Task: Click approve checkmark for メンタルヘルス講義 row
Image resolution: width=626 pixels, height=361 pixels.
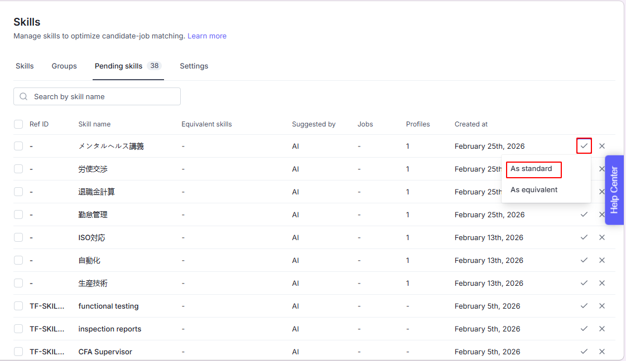Action: point(584,146)
